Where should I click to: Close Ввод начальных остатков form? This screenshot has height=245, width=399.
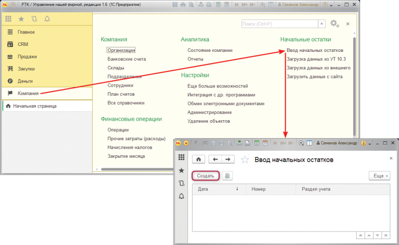[x=391, y=158]
